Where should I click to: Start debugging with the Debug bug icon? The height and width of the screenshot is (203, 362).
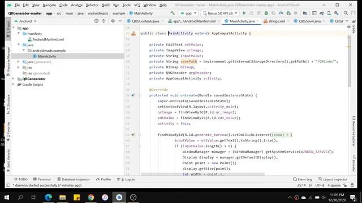pos(266,13)
